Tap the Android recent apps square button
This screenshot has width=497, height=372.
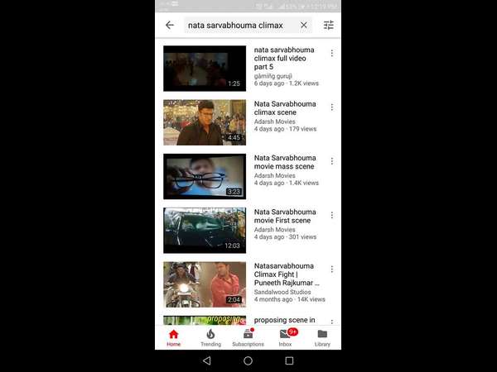289,360
